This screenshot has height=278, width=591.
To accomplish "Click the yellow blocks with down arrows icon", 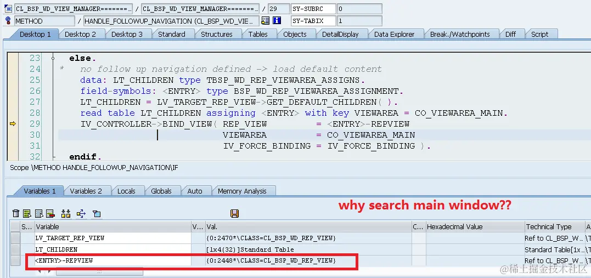I will 66,214.
